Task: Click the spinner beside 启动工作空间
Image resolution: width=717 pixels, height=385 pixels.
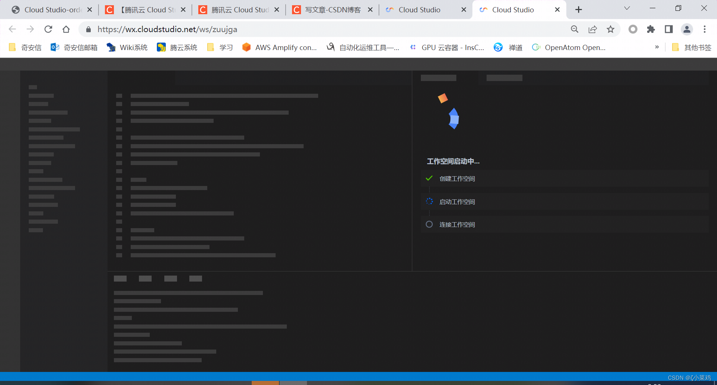Action: [x=429, y=201]
